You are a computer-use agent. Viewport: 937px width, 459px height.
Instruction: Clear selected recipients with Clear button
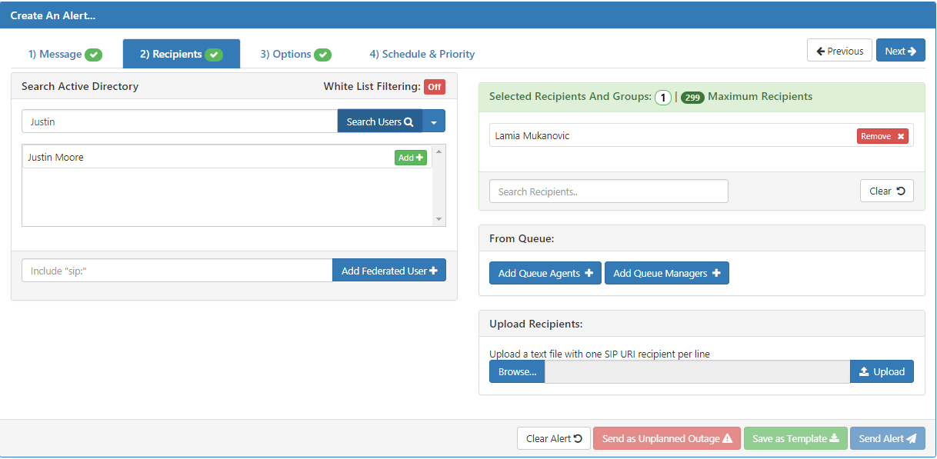(x=886, y=191)
